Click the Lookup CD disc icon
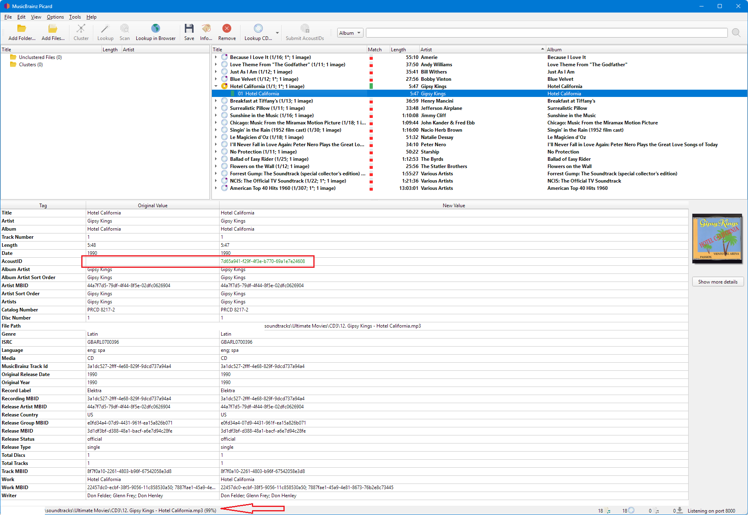This screenshot has width=748, height=515. click(258, 29)
